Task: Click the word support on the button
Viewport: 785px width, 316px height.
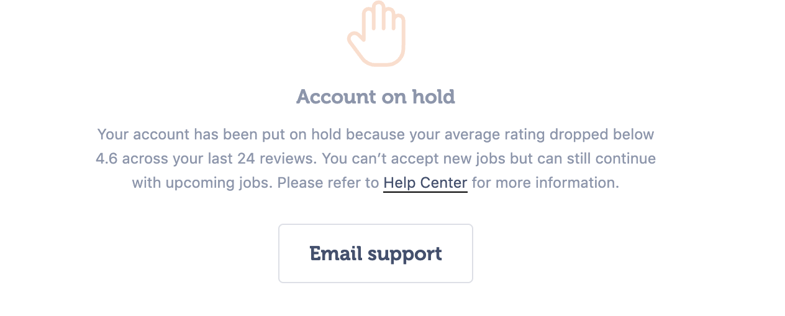Action: pyautogui.click(x=404, y=255)
